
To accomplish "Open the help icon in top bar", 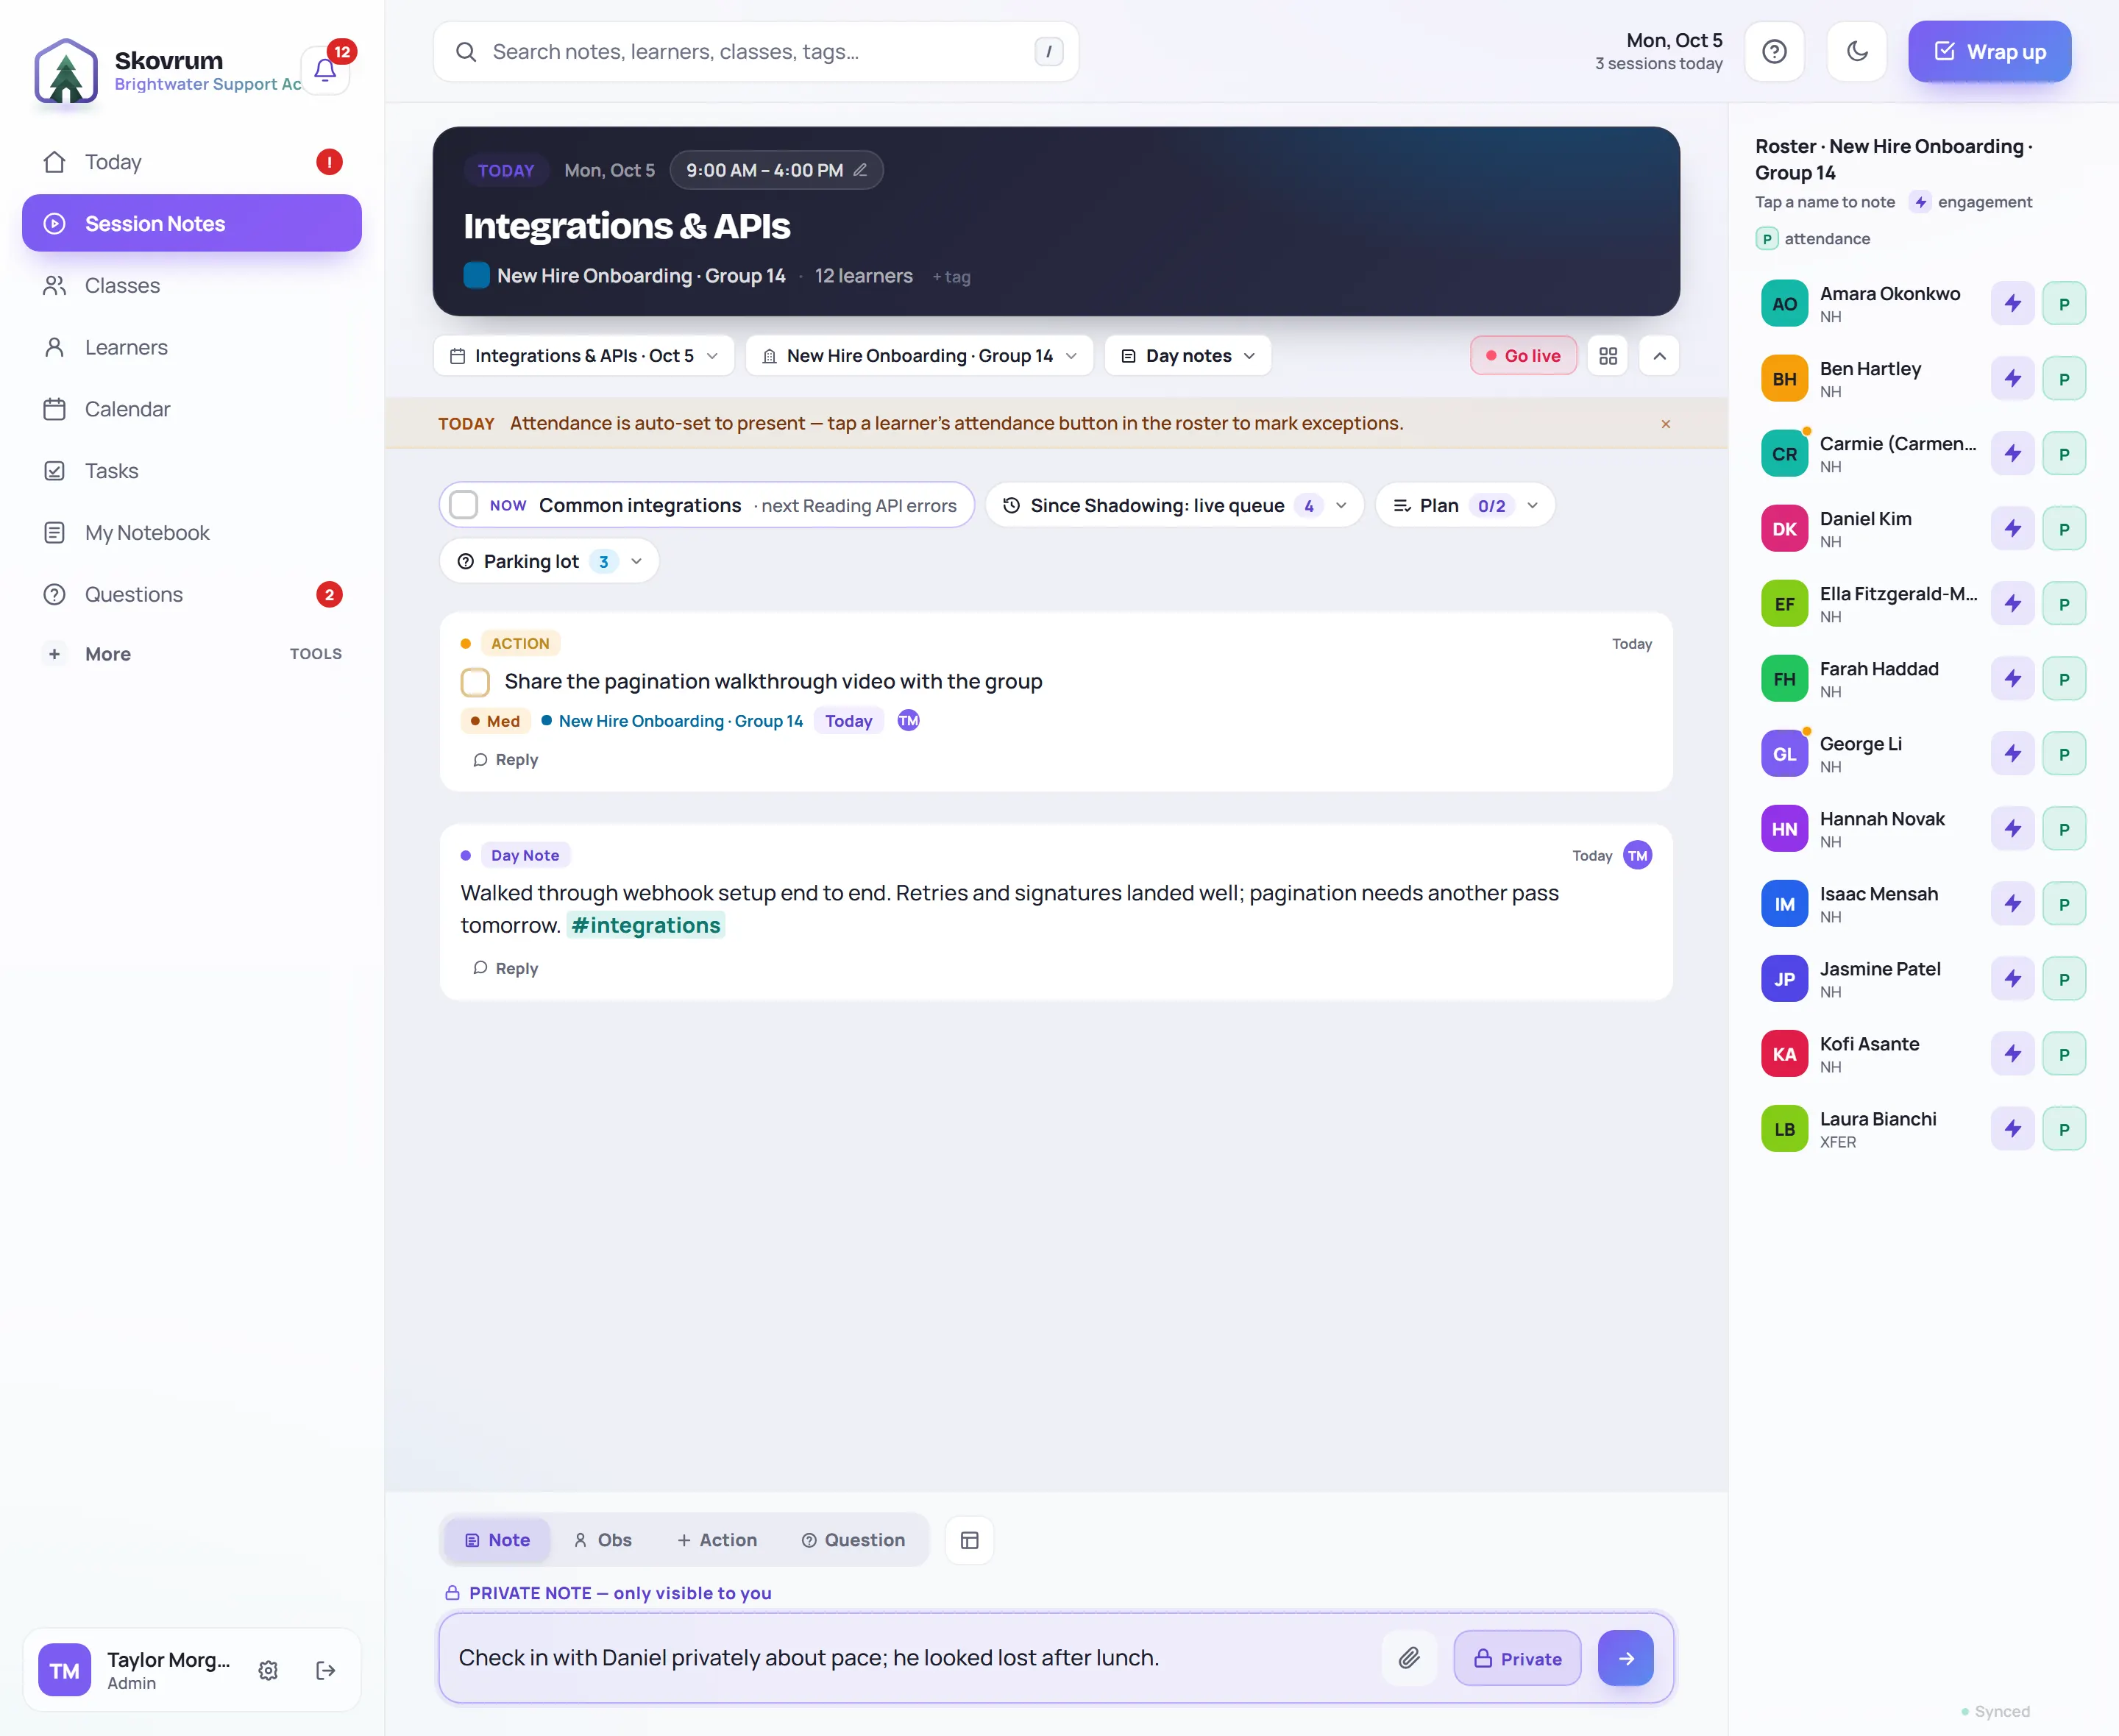I will [x=1774, y=51].
